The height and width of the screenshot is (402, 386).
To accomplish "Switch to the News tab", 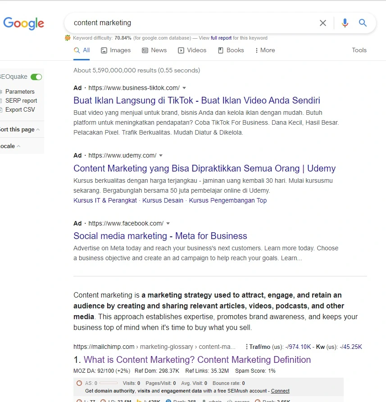I will pos(154,50).
